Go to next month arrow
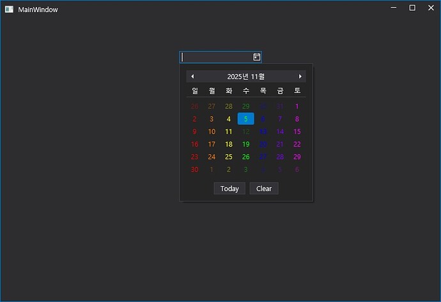 [x=300, y=76]
